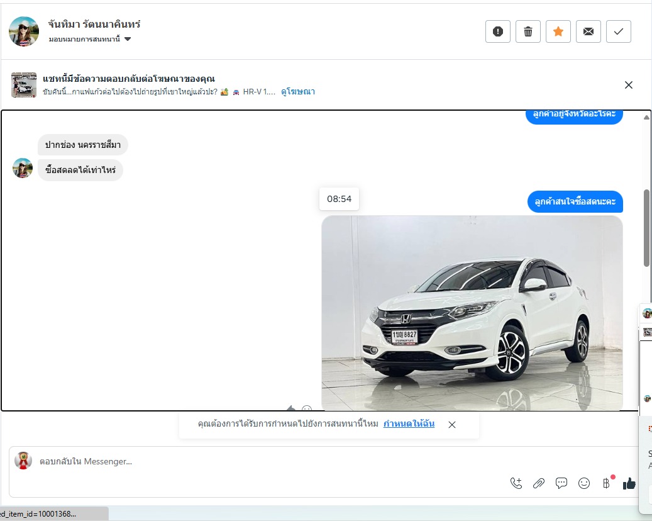Open saved replies speech bubble icon
The width and height of the screenshot is (652, 521).
pyautogui.click(x=561, y=483)
